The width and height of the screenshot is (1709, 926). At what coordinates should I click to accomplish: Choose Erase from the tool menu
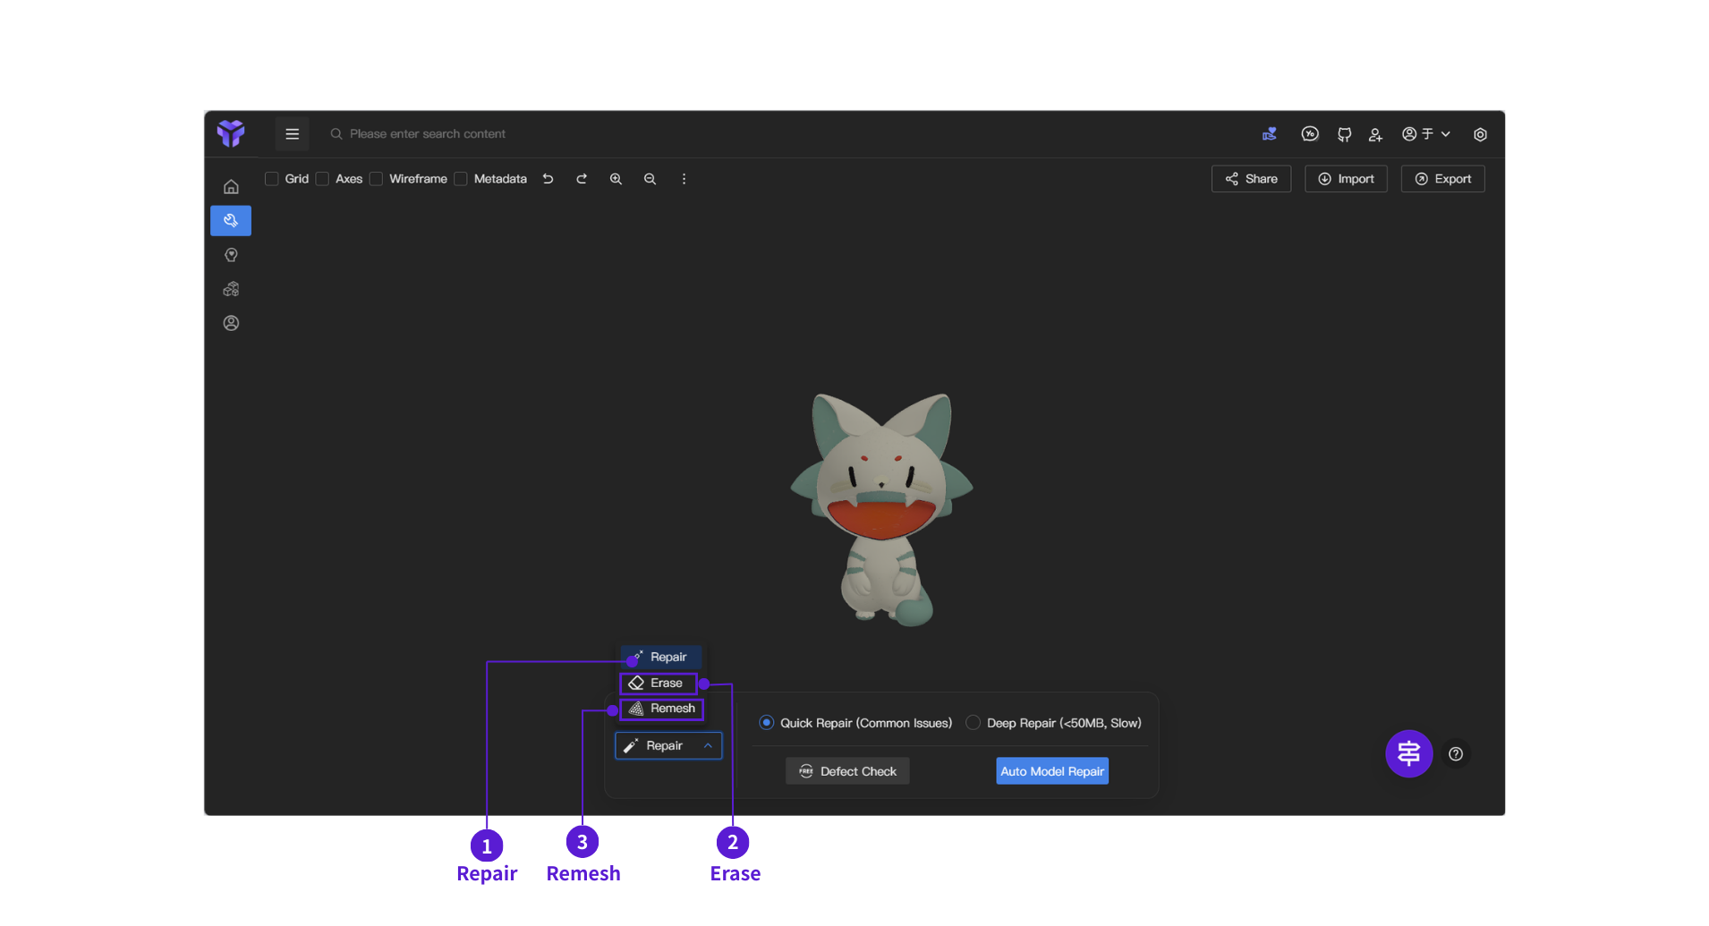point(659,684)
